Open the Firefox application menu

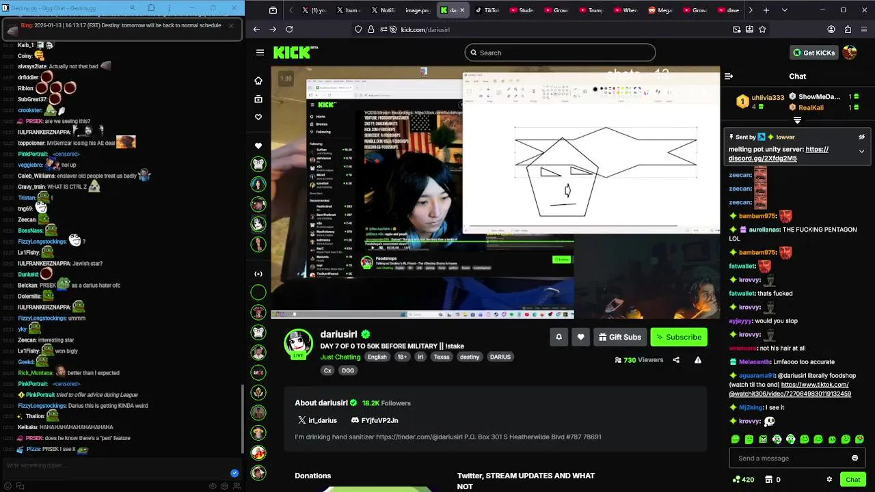point(864,29)
